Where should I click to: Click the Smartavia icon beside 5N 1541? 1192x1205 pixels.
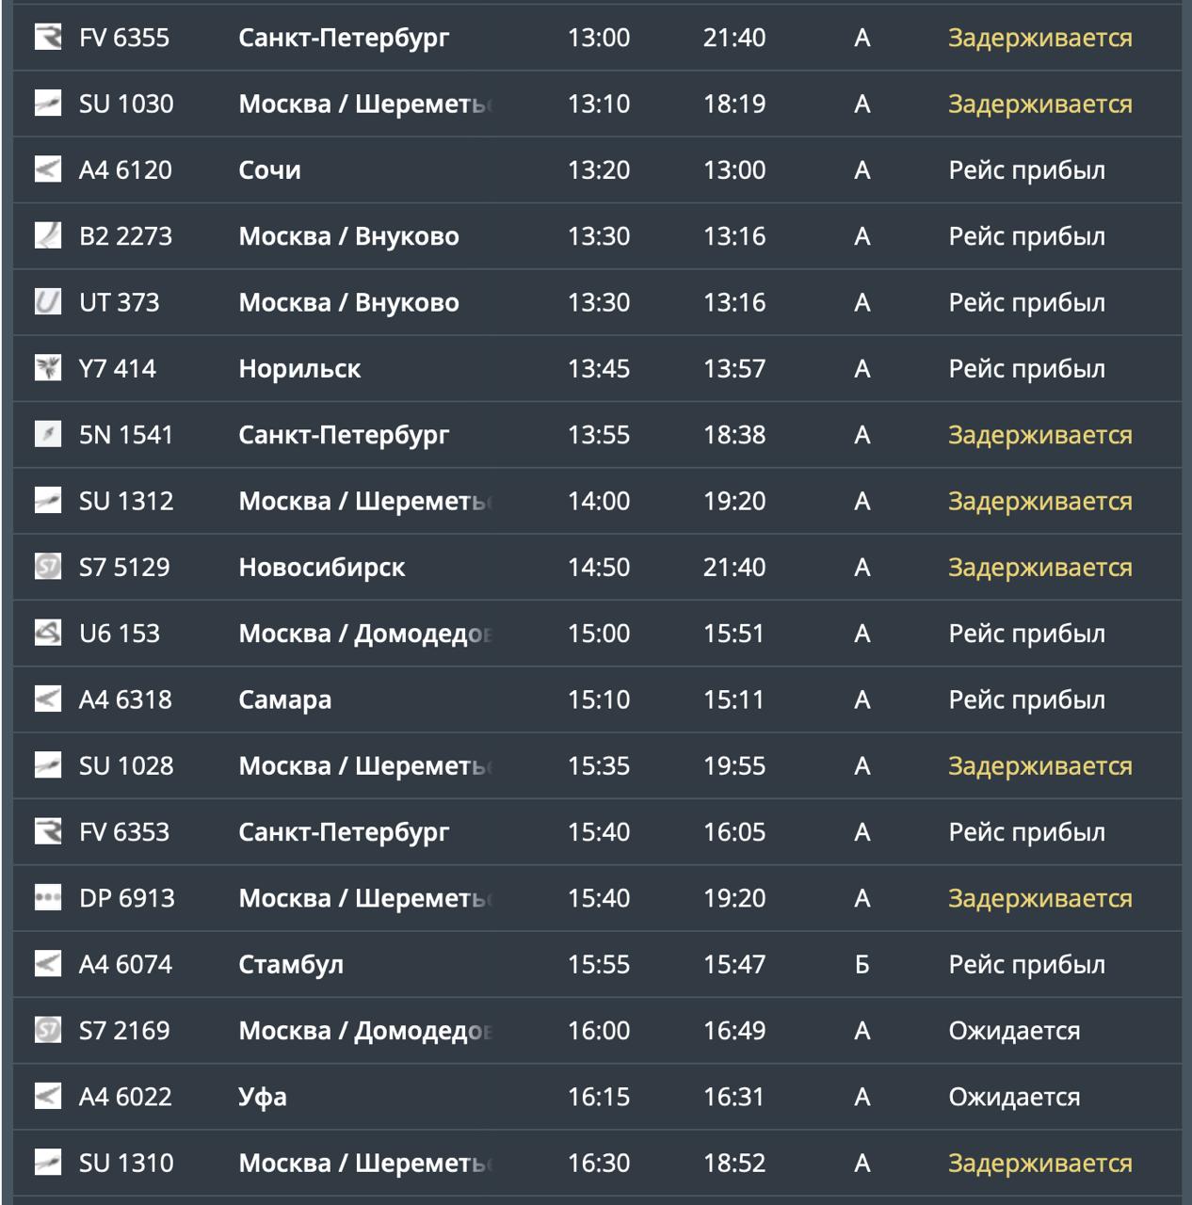coord(47,434)
